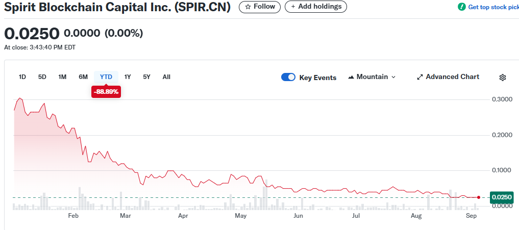This screenshot has height=230, width=519.
Task: Click the green top stock picks icon
Action: point(461,7)
